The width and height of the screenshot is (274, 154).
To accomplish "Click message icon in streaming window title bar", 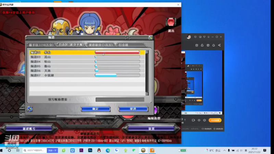I will click(195, 37).
